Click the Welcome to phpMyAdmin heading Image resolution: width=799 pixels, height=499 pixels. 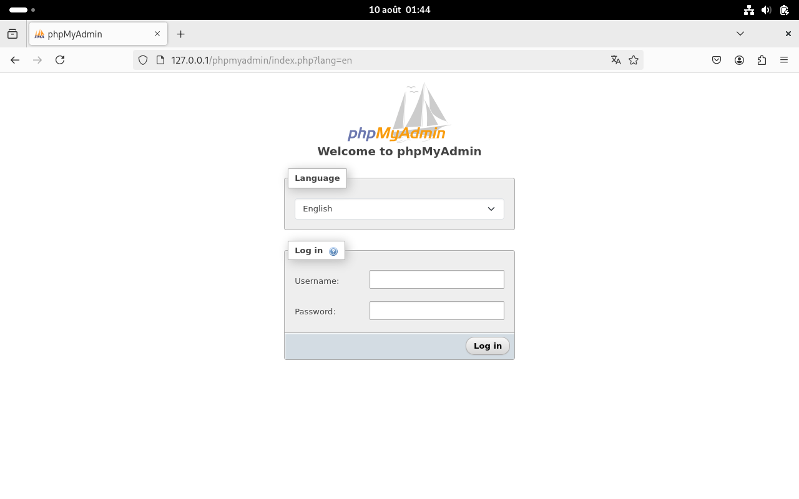[399, 151]
